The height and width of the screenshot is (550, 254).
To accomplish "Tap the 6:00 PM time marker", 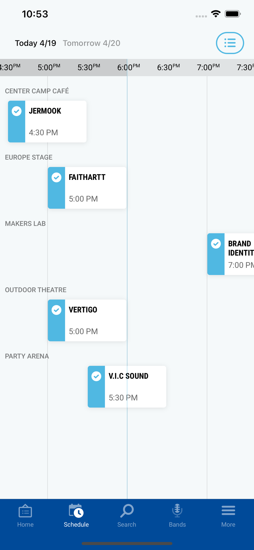I will pos(128,67).
